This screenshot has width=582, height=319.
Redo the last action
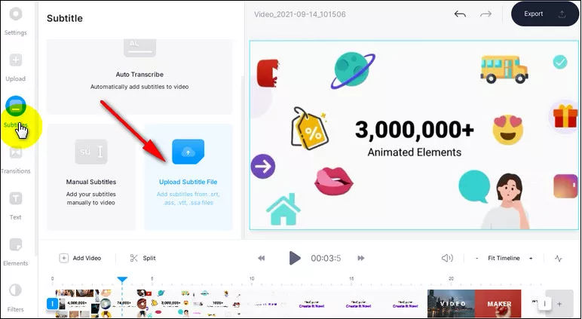pyautogui.click(x=486, y=14)
